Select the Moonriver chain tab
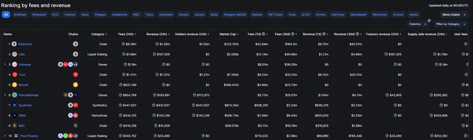 380,15
